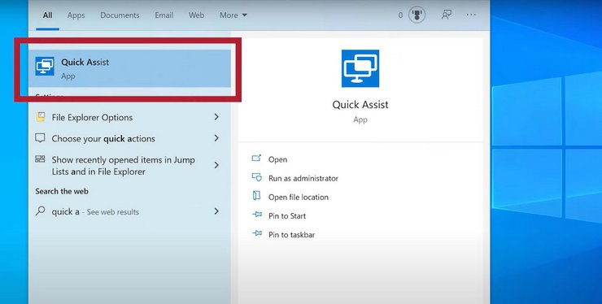Click the Pin to taskbar pin icon
Viewport: 602px width, 304px height.
257,233
